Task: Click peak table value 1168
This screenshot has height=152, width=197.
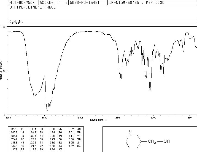Action: pyautogui.click(x=52, y=129)
